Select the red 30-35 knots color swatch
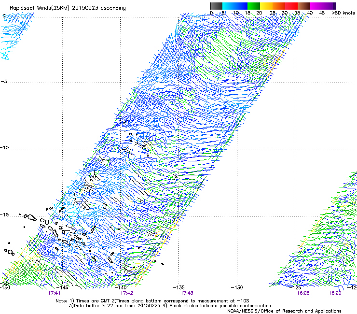This screenshot has height=314, width=357. pos(291,6)
